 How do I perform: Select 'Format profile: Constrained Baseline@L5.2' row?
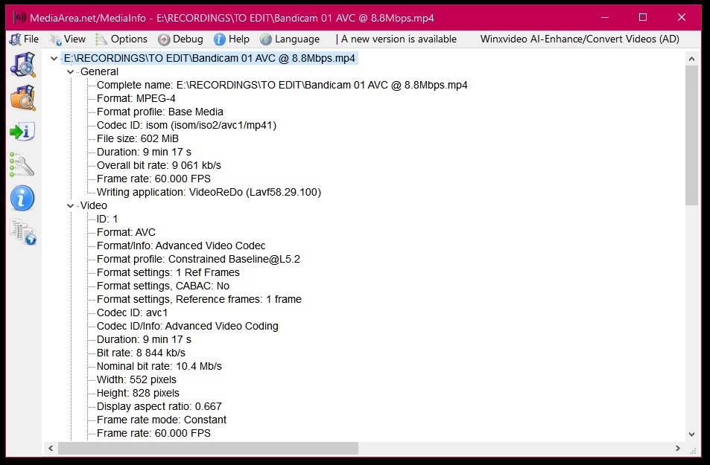point(198,259)
